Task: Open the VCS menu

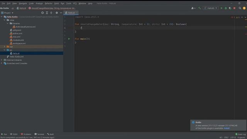Action: [x=75, y=3]
